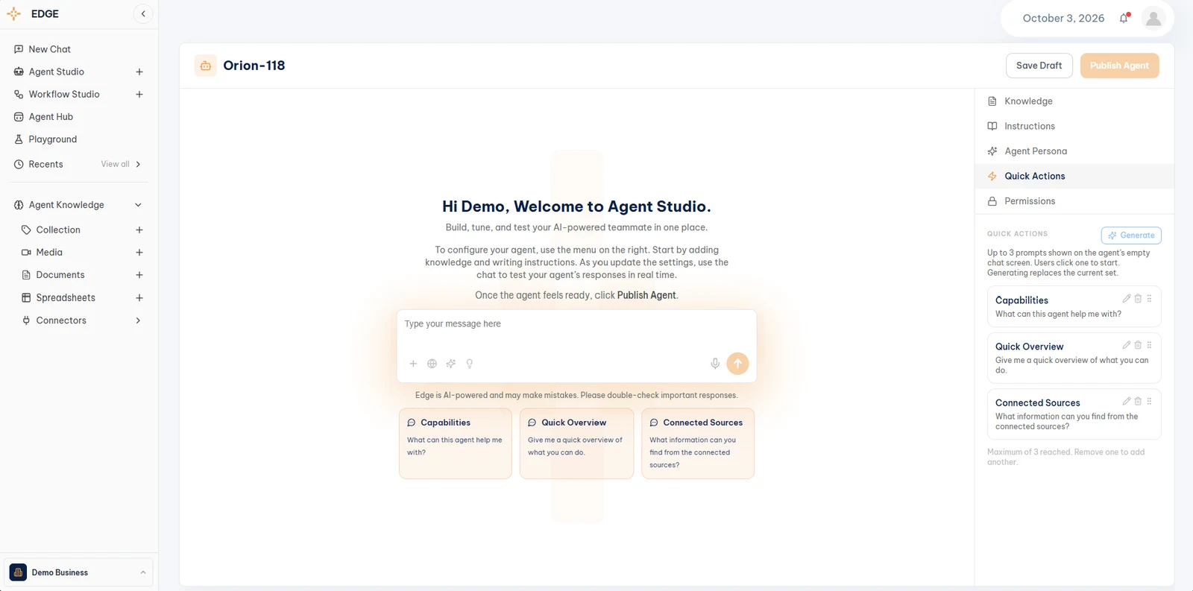1193x591 pixels.
Task: Click the sparkle icon in message box
Action: pyautogui.click(x=450, y=364)
